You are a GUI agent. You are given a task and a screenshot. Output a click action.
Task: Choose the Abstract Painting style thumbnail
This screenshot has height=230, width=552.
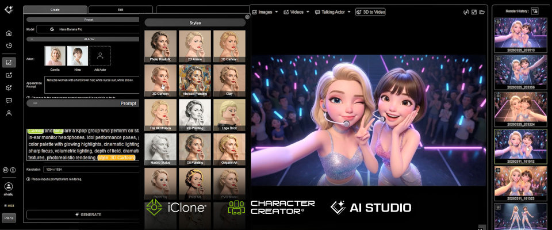[x=194, y=80]
